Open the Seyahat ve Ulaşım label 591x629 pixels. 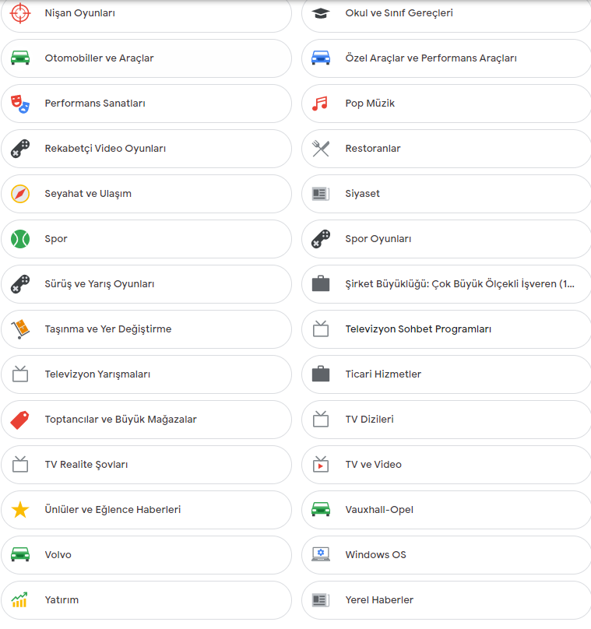pyautogui.click(x=88, y=194)
